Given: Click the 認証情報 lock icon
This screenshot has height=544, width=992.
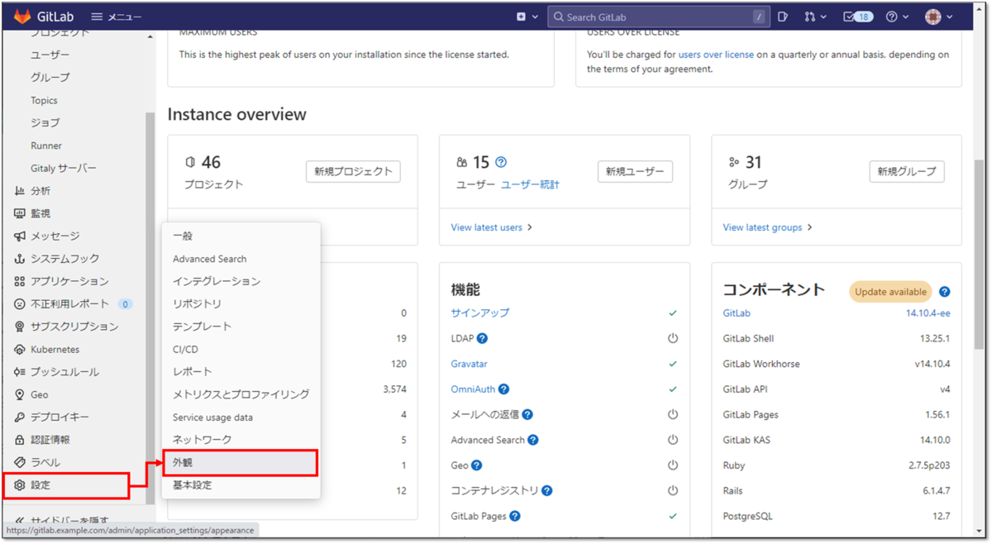Looking at the screenshot, I should 20,440.
